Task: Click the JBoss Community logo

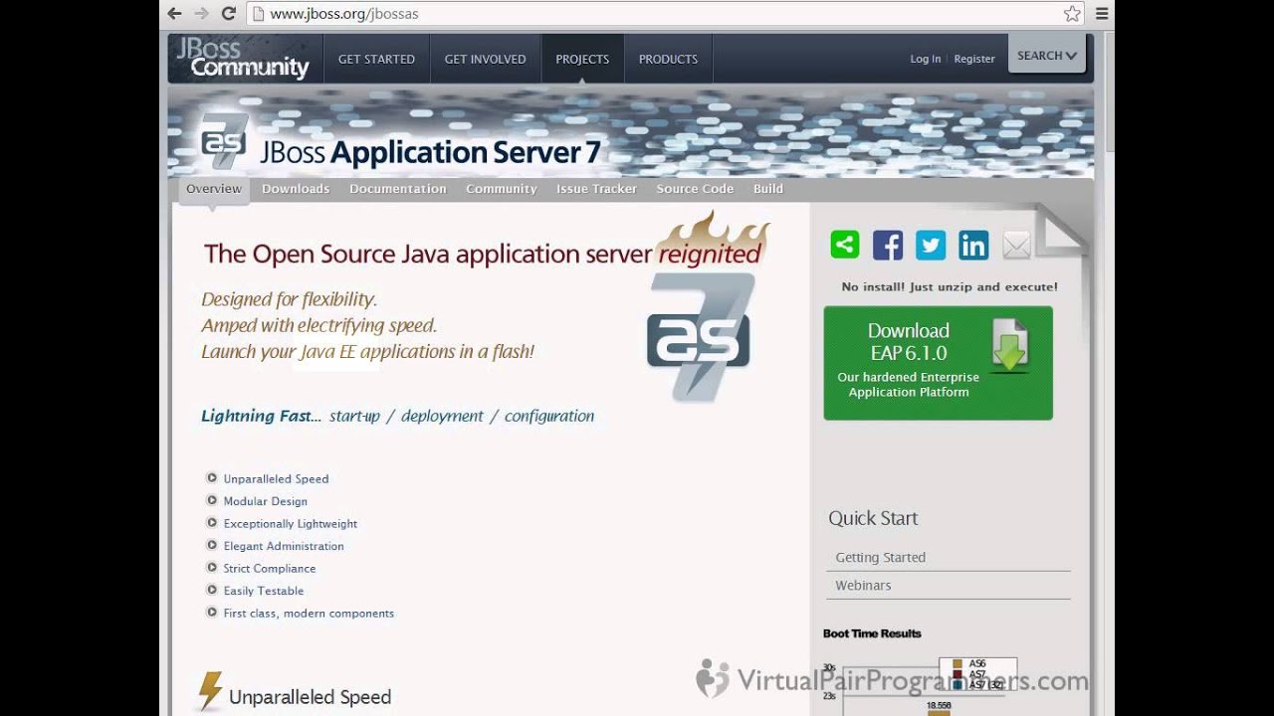Action: pos(243,58)
